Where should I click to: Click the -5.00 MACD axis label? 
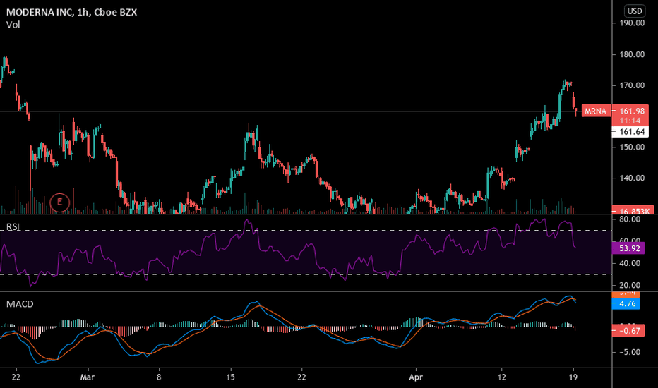click(630, 352)
